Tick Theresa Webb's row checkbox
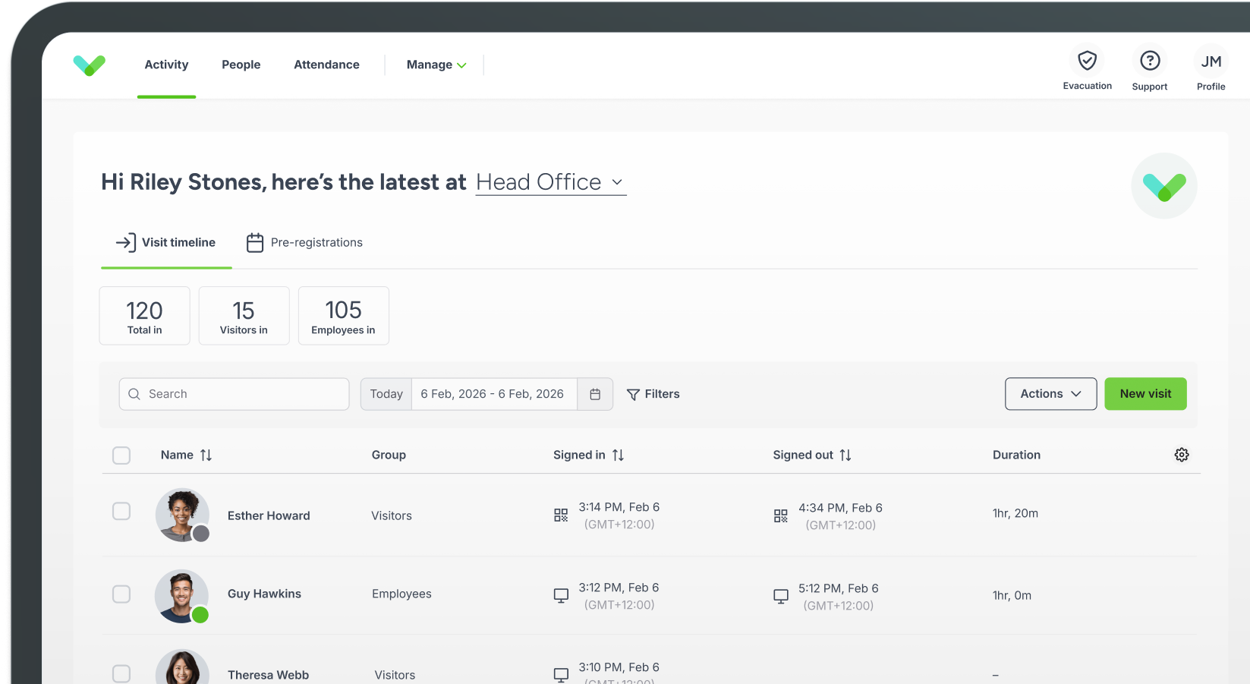The image size is (1250, 684). [121, 673]
